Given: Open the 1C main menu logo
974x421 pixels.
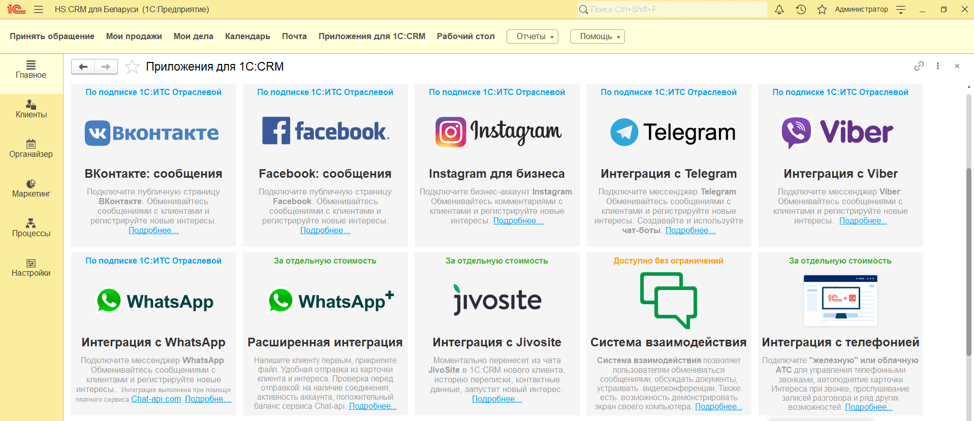Looking at the screenshot, I should (16, 9).
